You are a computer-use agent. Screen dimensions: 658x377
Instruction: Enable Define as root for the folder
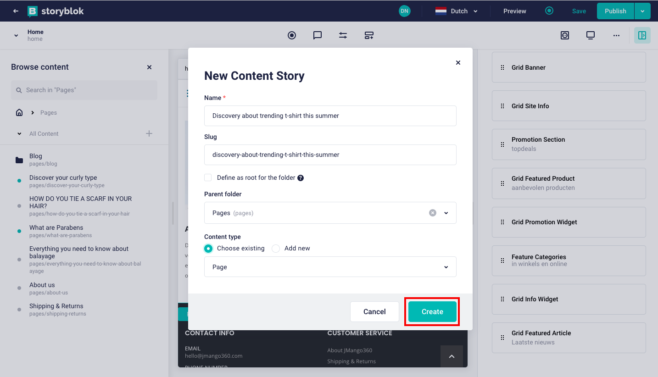[x=208, y=177]
